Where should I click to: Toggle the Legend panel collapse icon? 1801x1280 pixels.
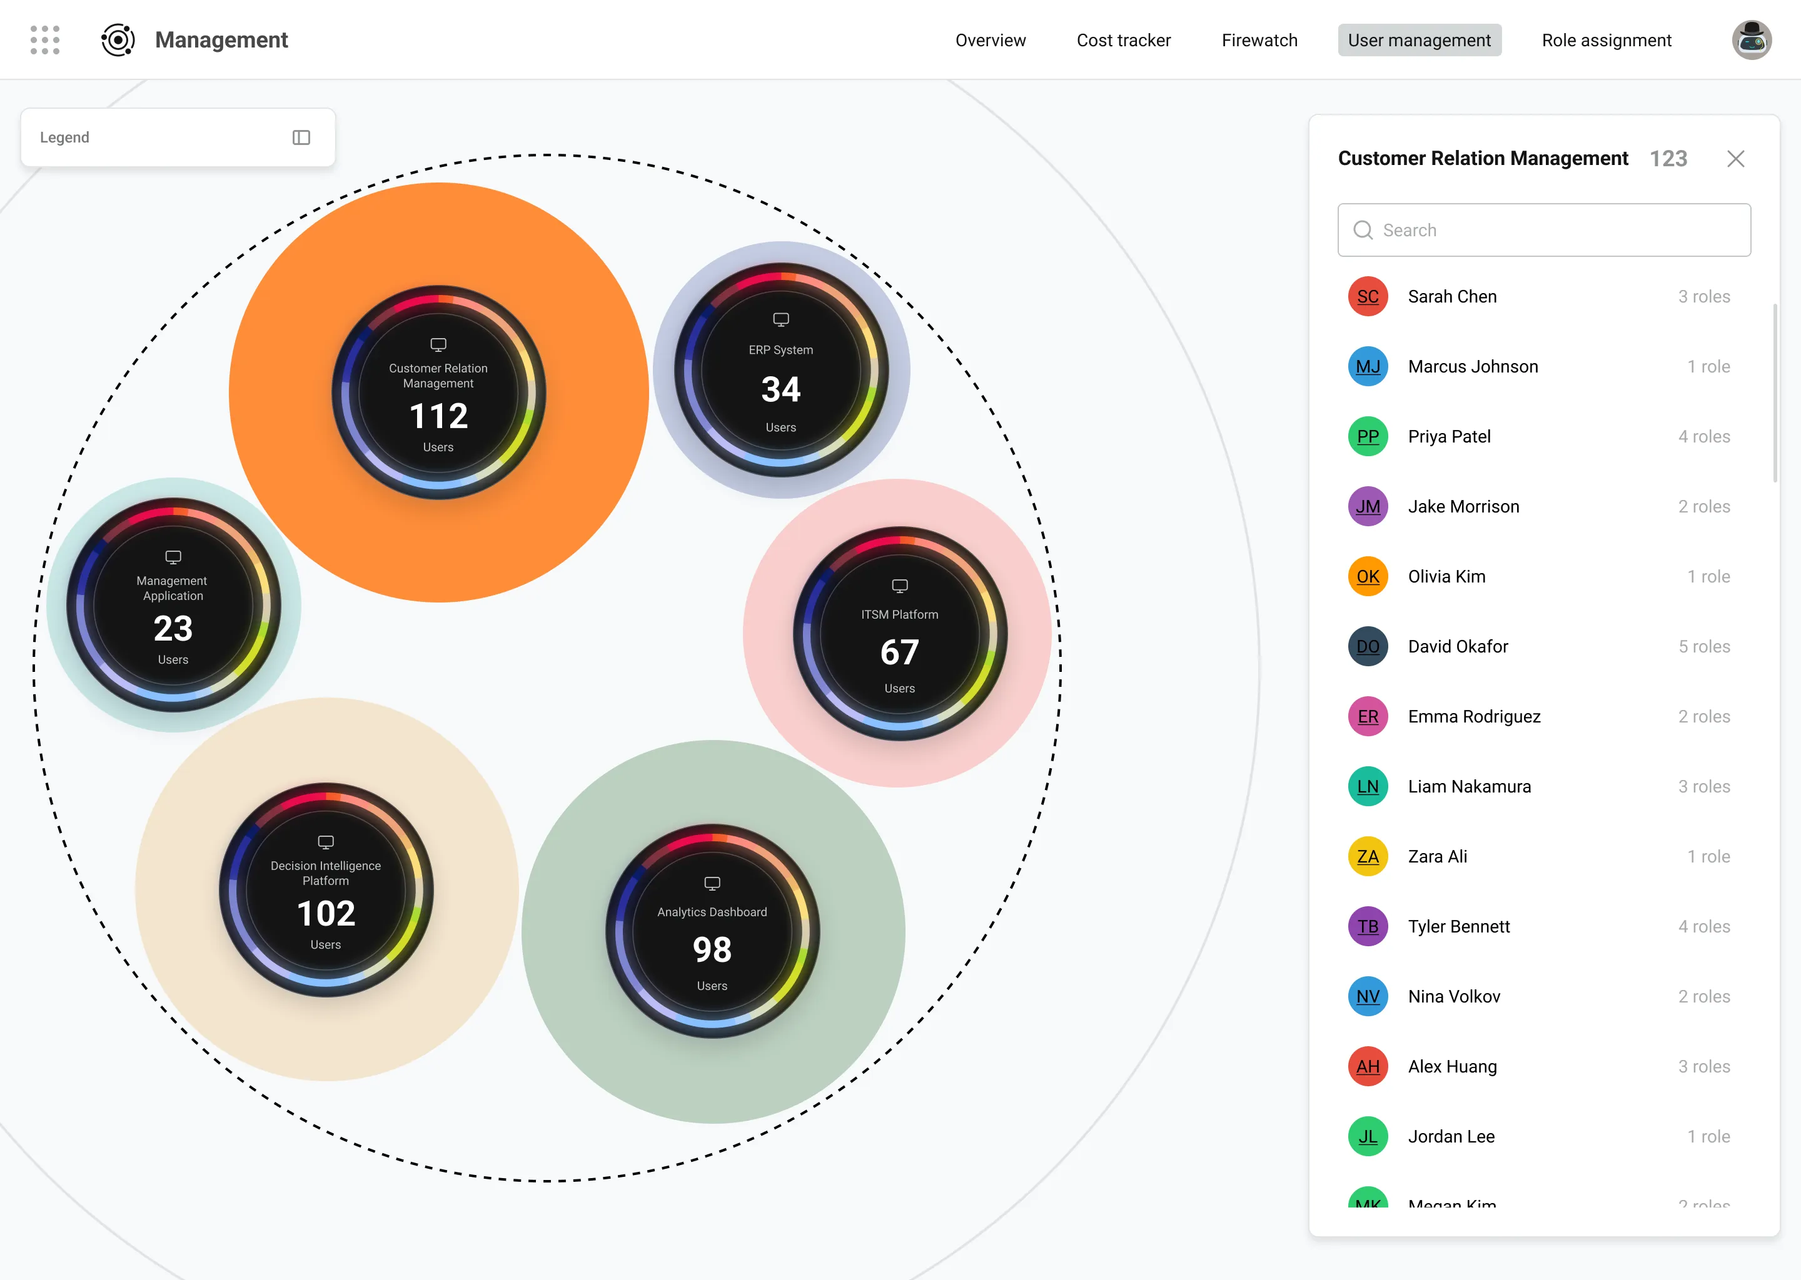tap(301, 137)
